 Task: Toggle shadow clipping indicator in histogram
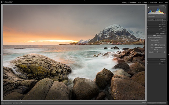click(x=149, y=8)
